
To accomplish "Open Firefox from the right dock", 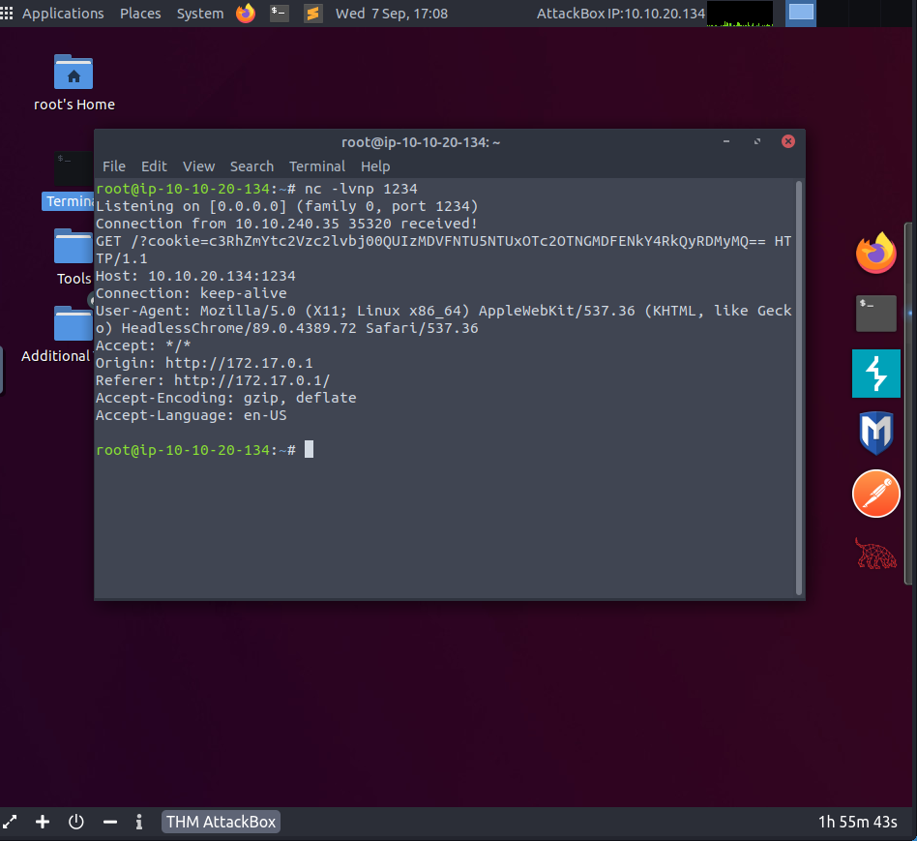I will coord(875,254).
